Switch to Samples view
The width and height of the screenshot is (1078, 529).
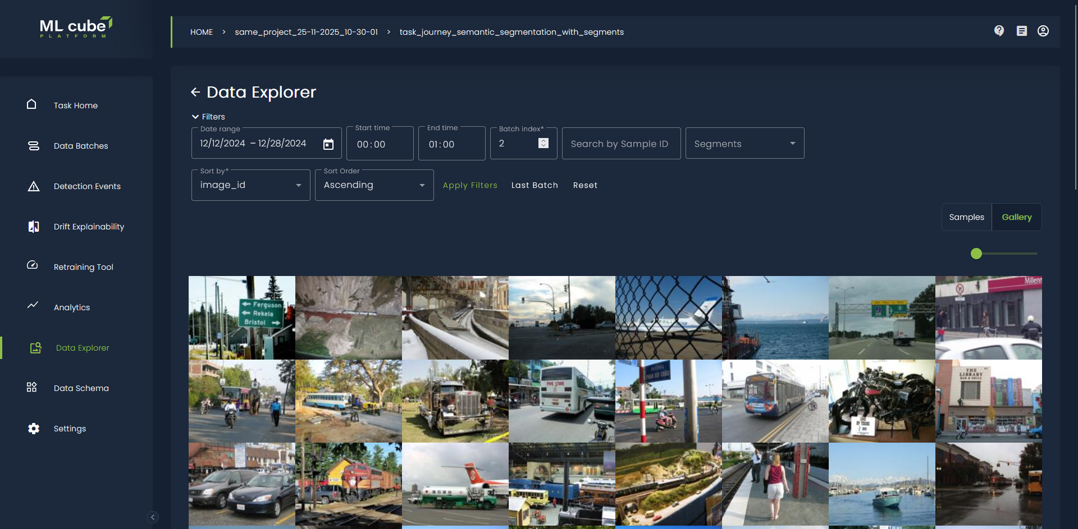coord(966,217)
